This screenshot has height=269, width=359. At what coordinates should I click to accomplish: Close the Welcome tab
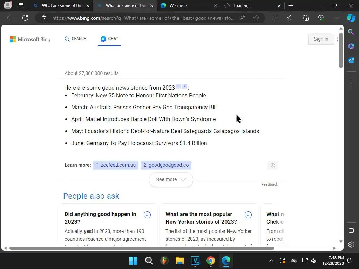(x=215, y=6)
